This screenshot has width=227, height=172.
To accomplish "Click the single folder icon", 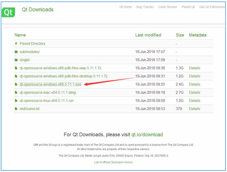I will pos(16,60).
